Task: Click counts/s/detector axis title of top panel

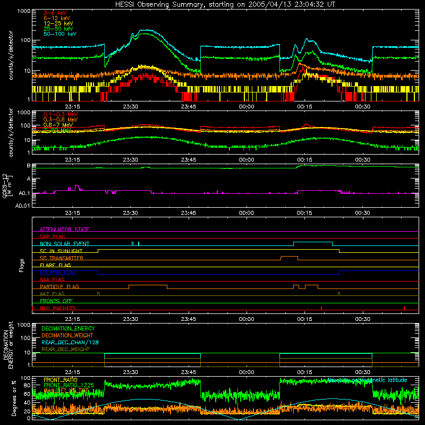Action: pos(11,55)
